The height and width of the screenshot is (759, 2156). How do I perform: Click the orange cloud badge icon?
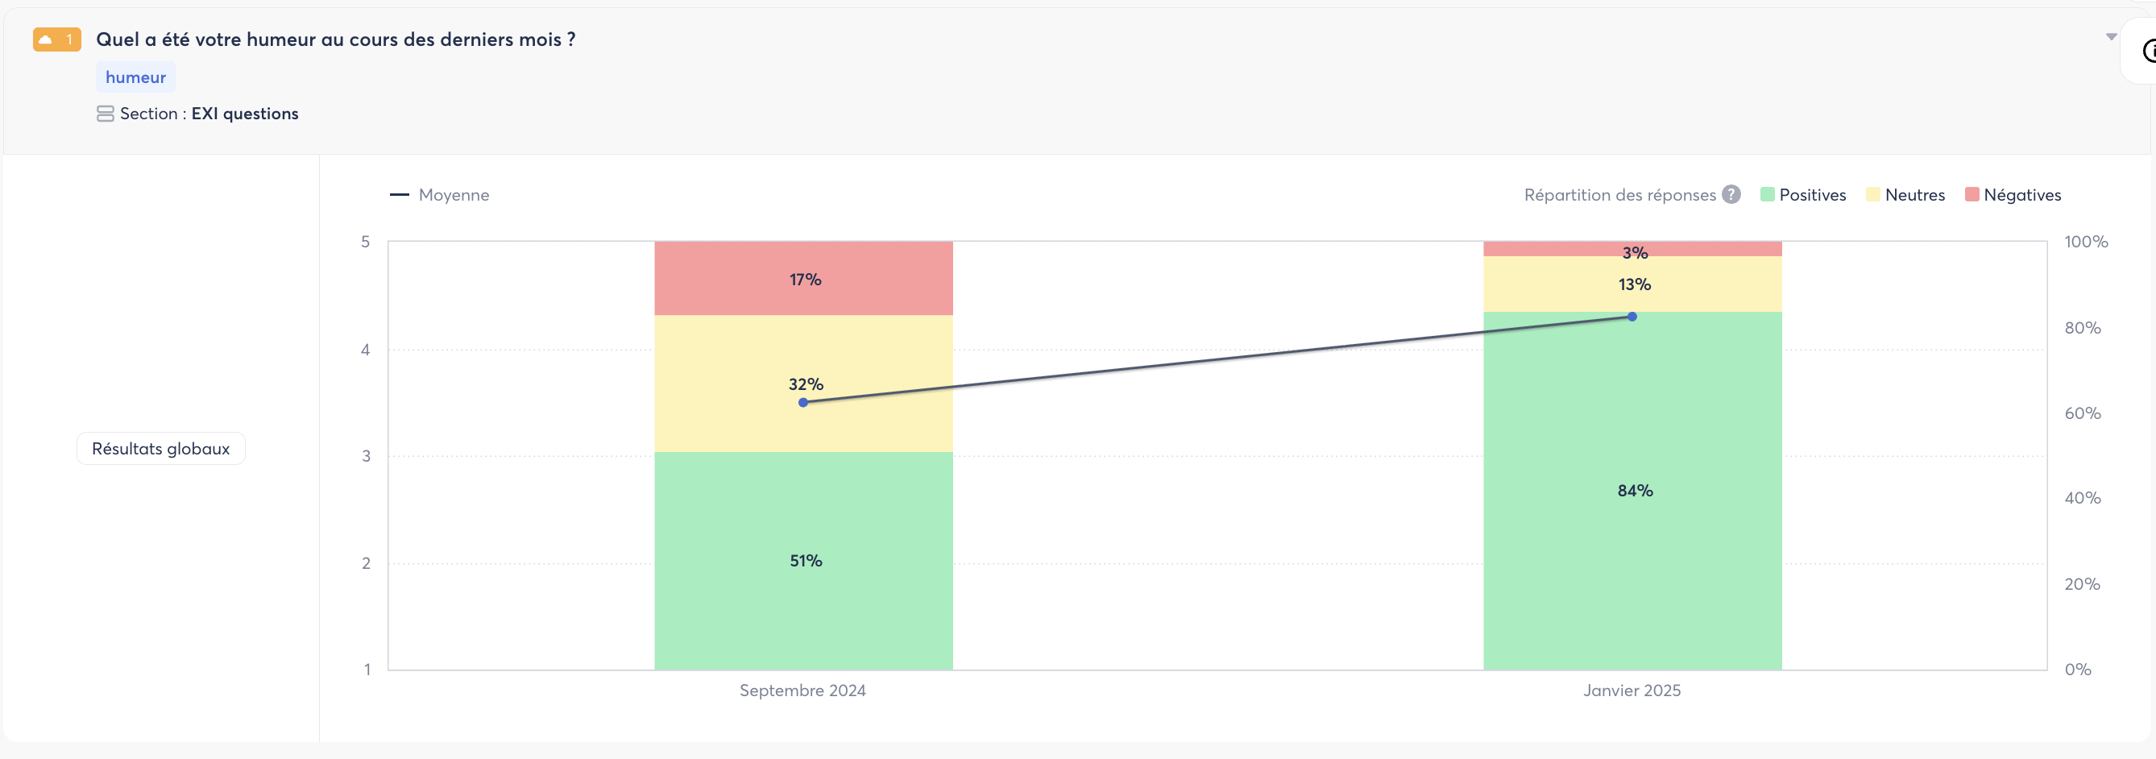(x=47, y=39)
